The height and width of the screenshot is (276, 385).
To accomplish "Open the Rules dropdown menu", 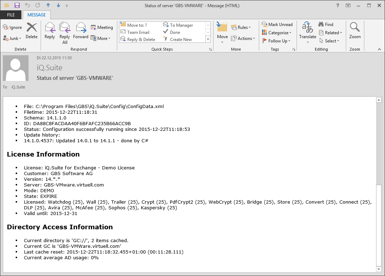I will point(241,27).
